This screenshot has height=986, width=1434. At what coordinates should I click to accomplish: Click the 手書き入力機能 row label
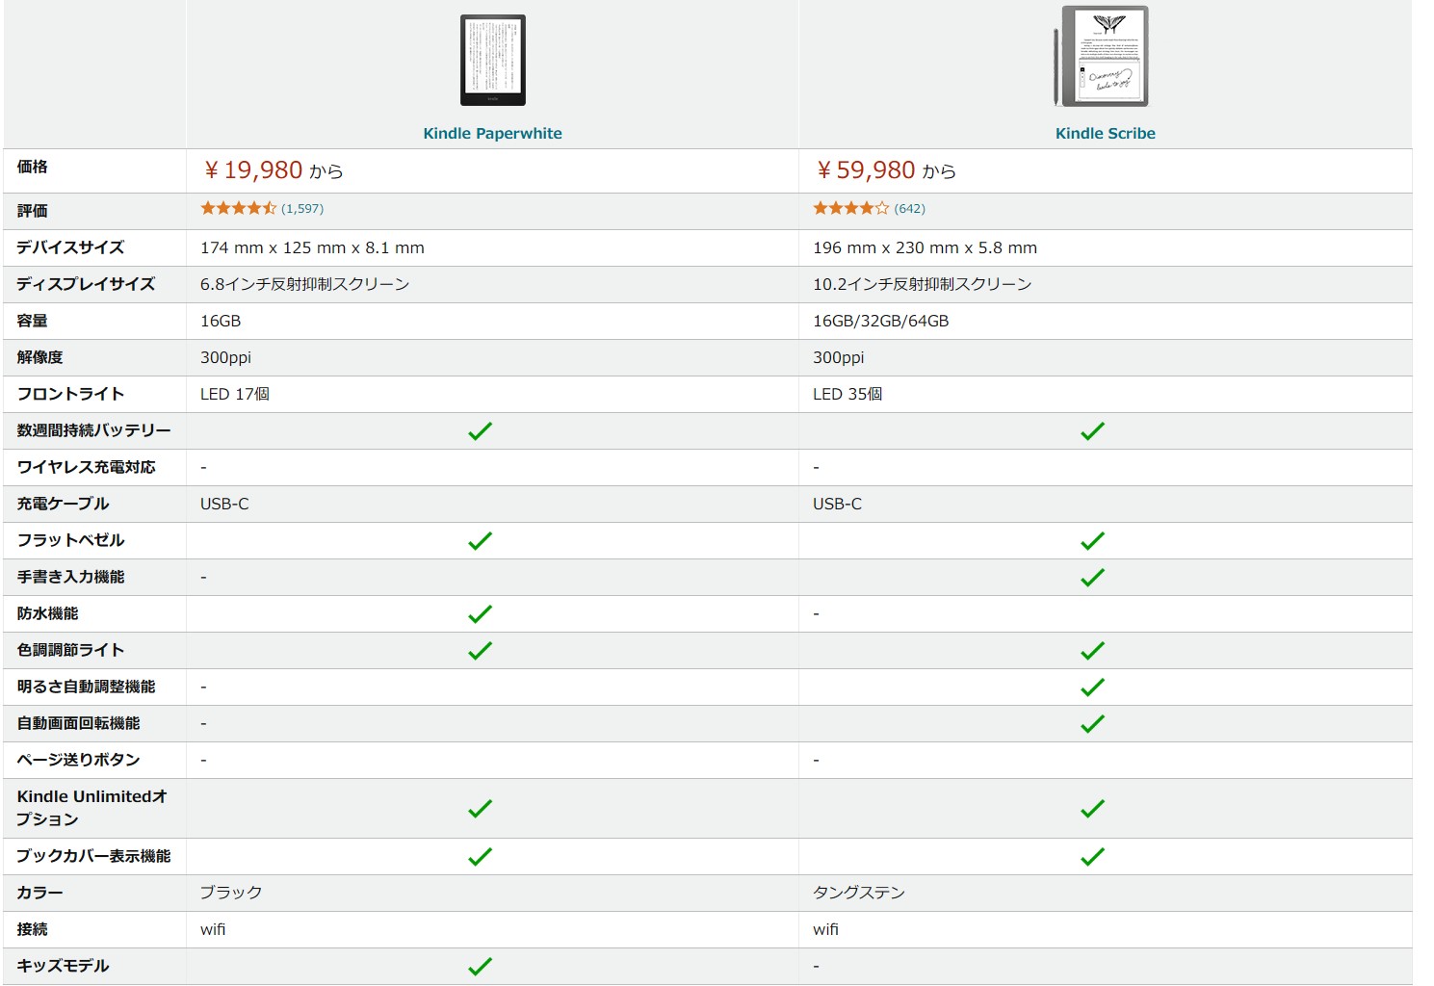point(70,577)
